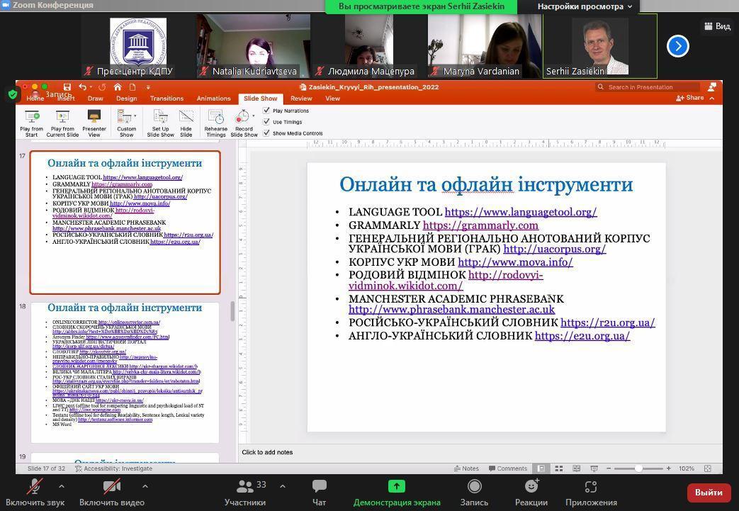Click Fit slide to window icon

(x=707, y=468)
